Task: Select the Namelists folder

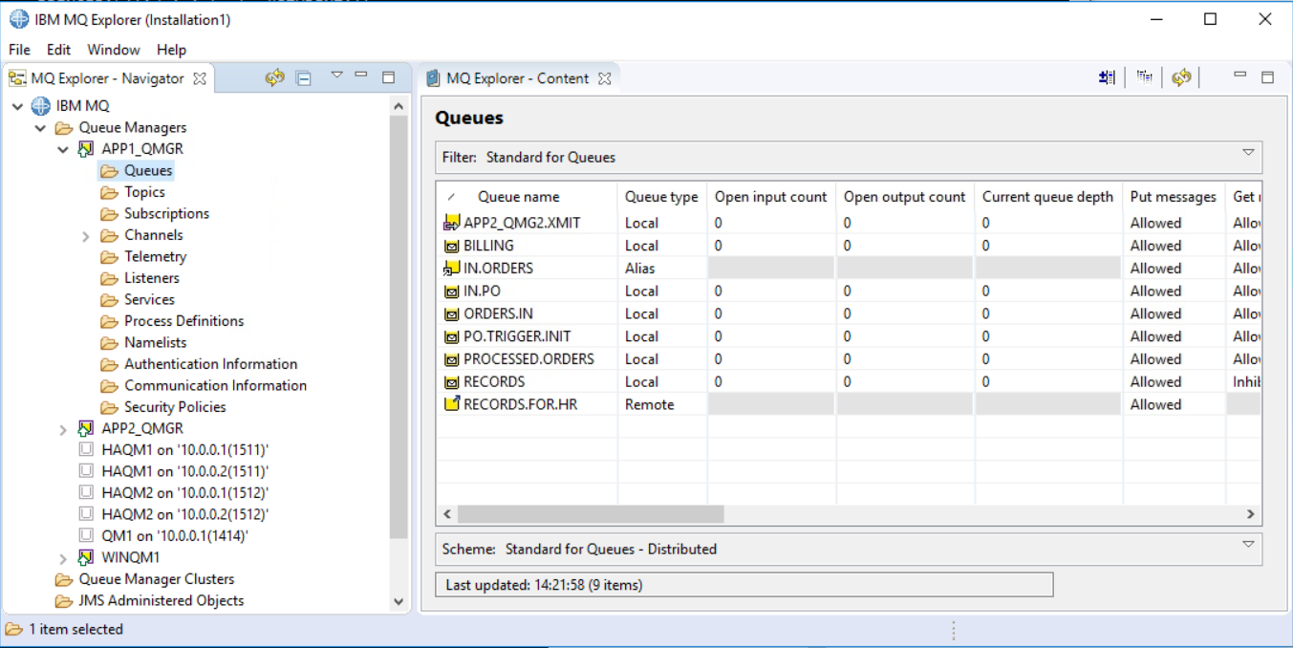Action: point(143,342)
